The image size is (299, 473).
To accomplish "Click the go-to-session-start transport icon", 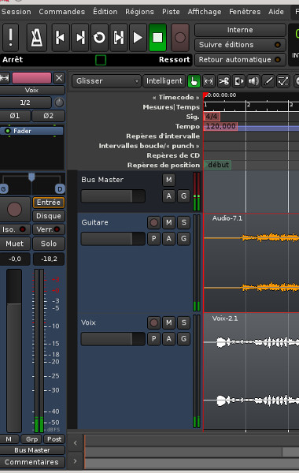I will 61,38.
